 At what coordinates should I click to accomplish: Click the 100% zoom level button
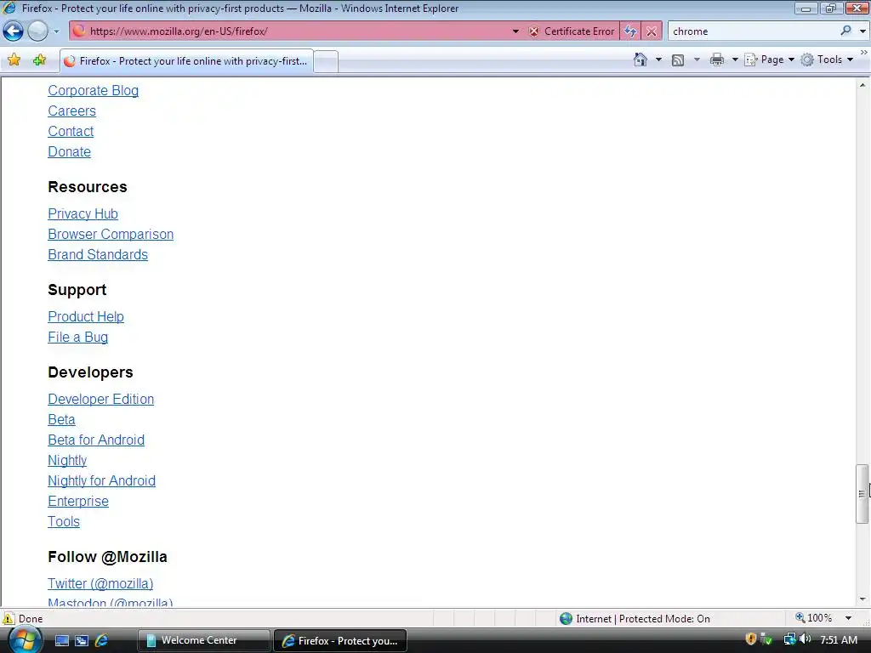coord(814,618)
